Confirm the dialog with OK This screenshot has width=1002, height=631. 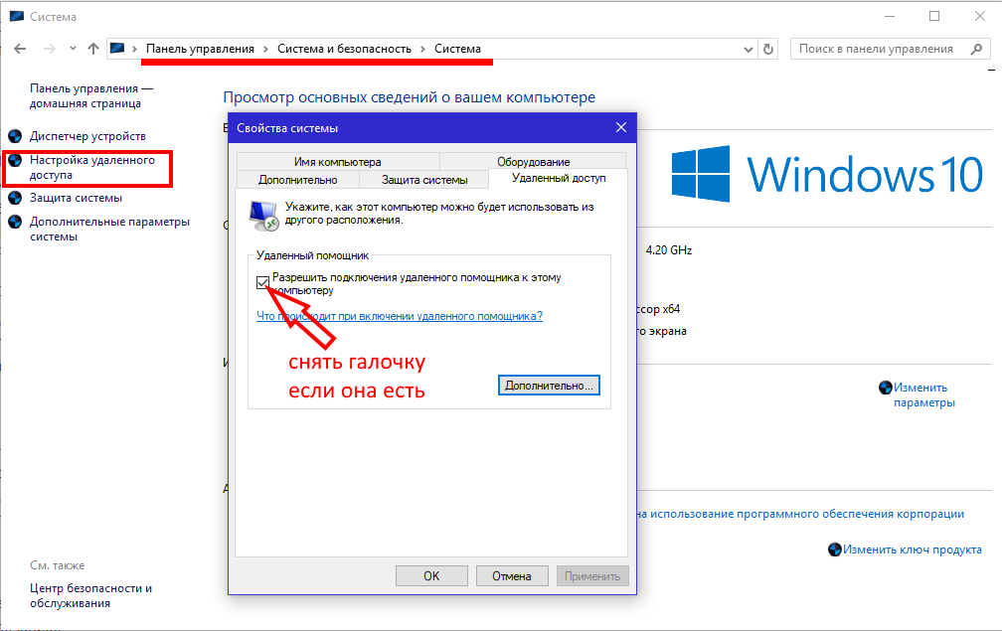(431, 576)
